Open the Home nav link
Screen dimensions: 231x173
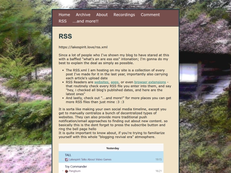pyautogui.click(x=64, y=15)
